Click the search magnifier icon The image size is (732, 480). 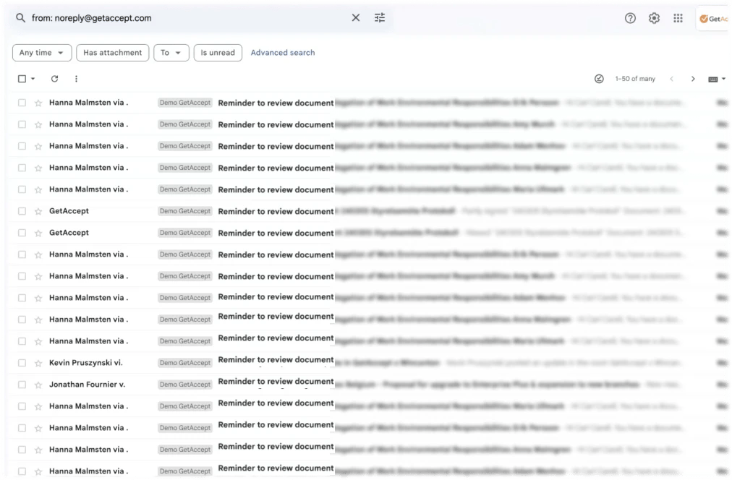(x=20, y=18)
